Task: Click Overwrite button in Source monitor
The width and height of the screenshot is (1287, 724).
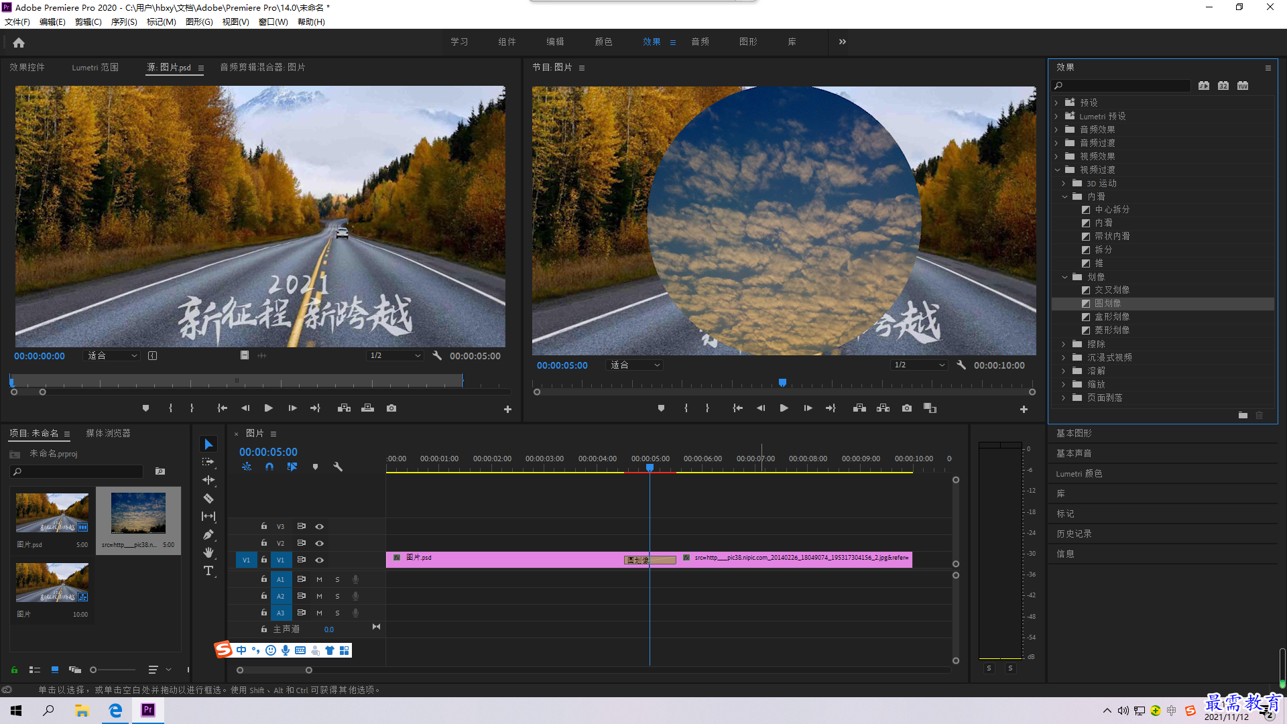Action: (367, 408)
